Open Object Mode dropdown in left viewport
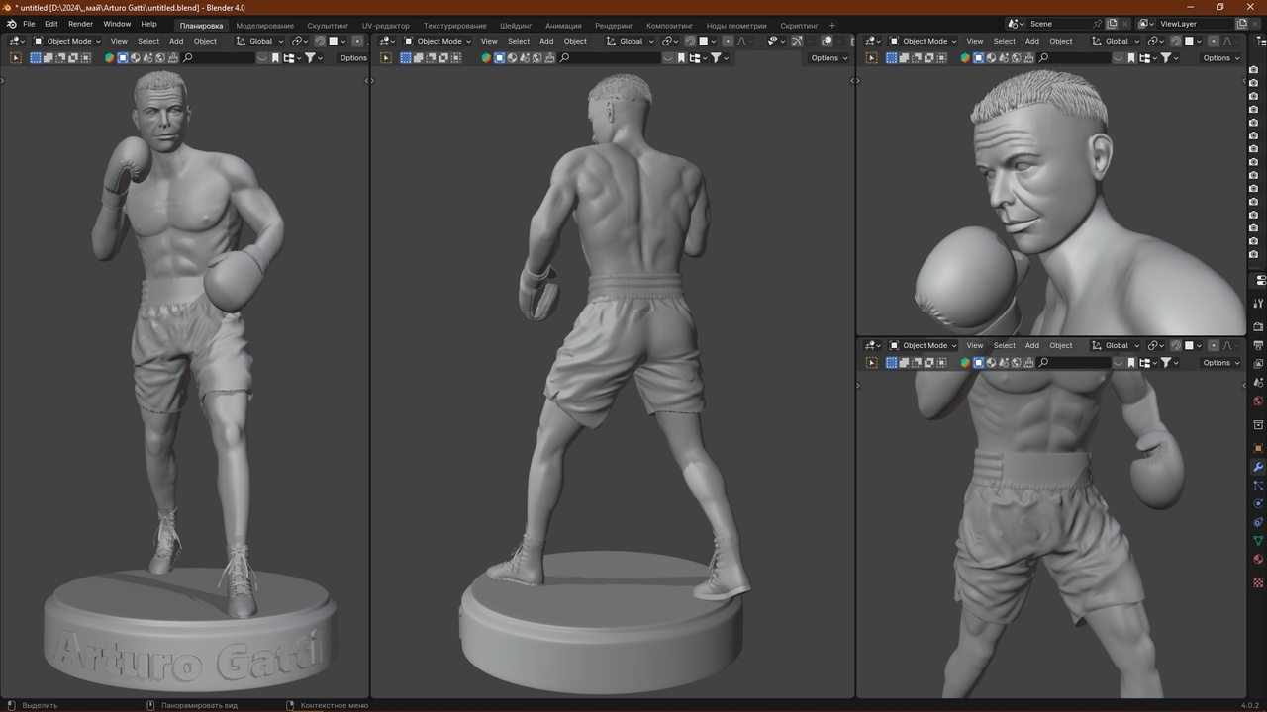This screenshot has height=712, width=1267. tap(67, 41)
